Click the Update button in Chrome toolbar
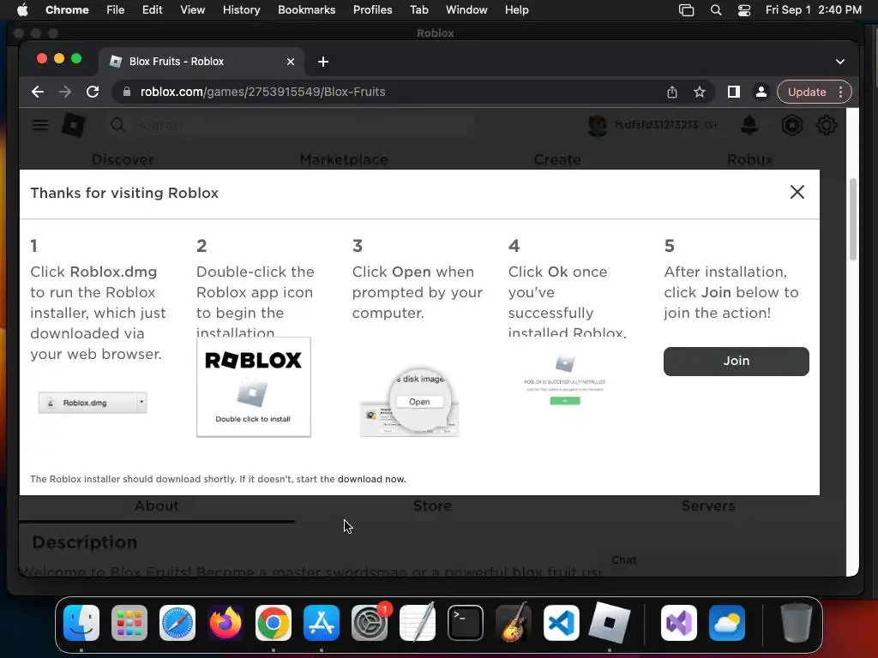Viewport: 878px width, 658px height. pyautogui.click(x=806, y=92)
